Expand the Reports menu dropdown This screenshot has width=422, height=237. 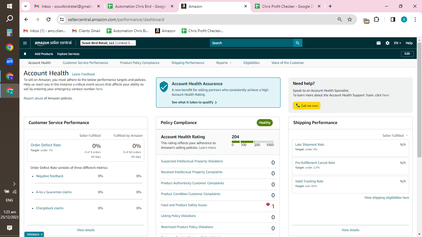224,63
